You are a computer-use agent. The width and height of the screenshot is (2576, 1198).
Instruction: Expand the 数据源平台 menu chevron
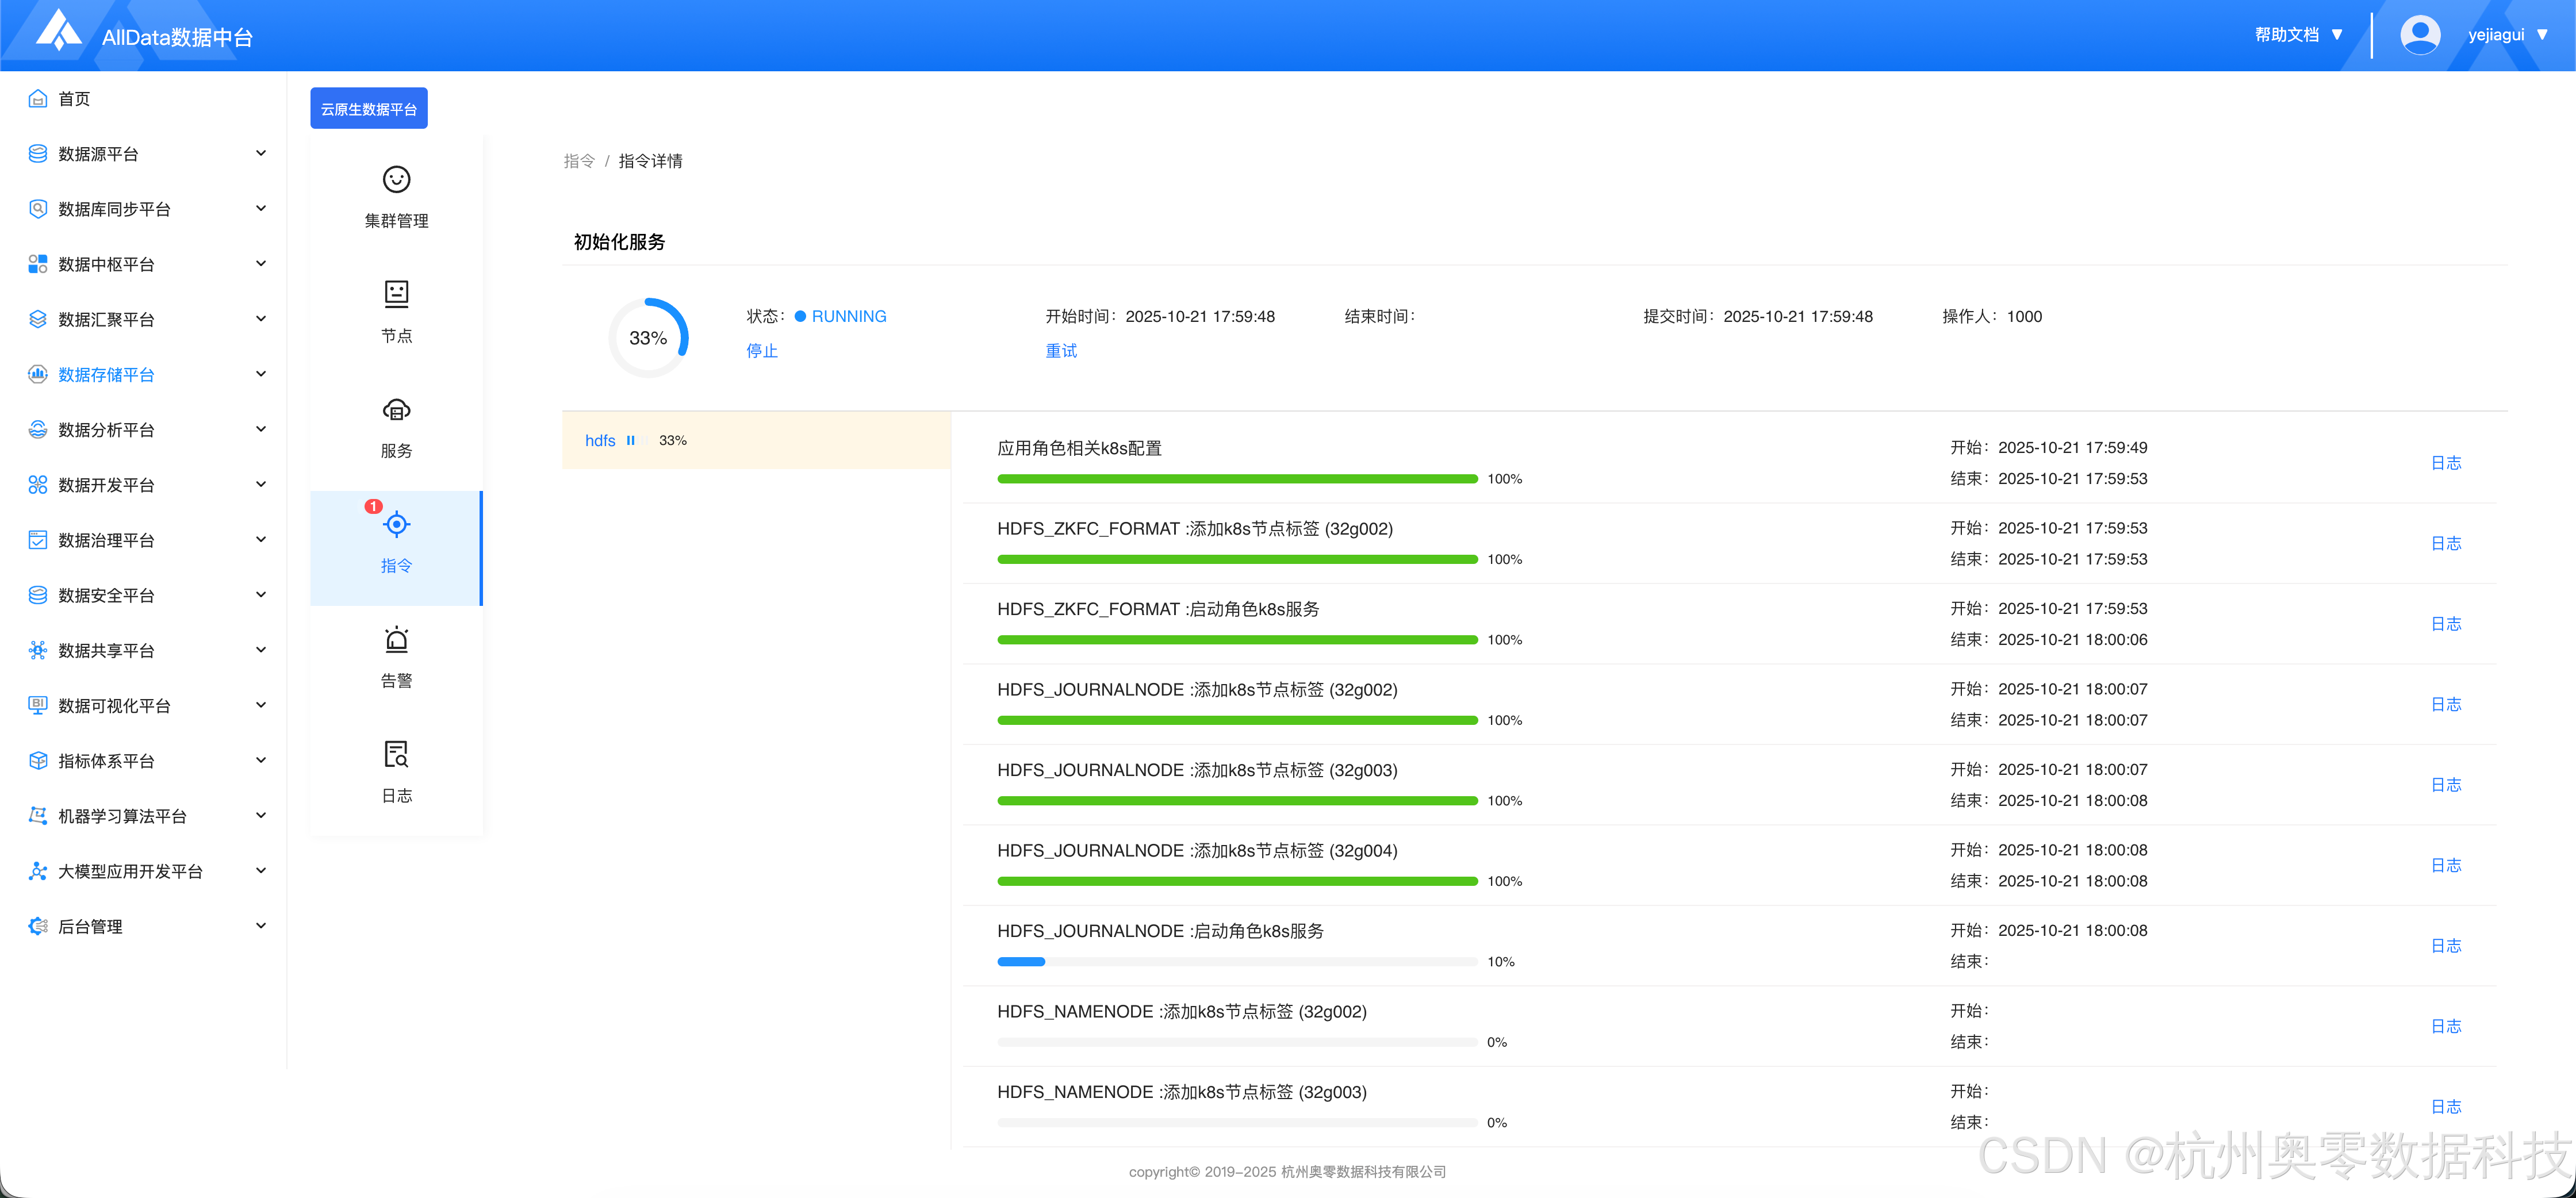point(261,153)
